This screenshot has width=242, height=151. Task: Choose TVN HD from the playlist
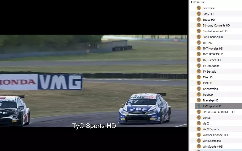click(x=207, y=83)
